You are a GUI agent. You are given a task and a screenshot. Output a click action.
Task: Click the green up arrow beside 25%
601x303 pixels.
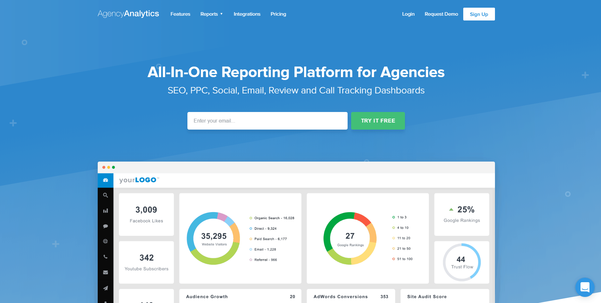click(451, 210)
